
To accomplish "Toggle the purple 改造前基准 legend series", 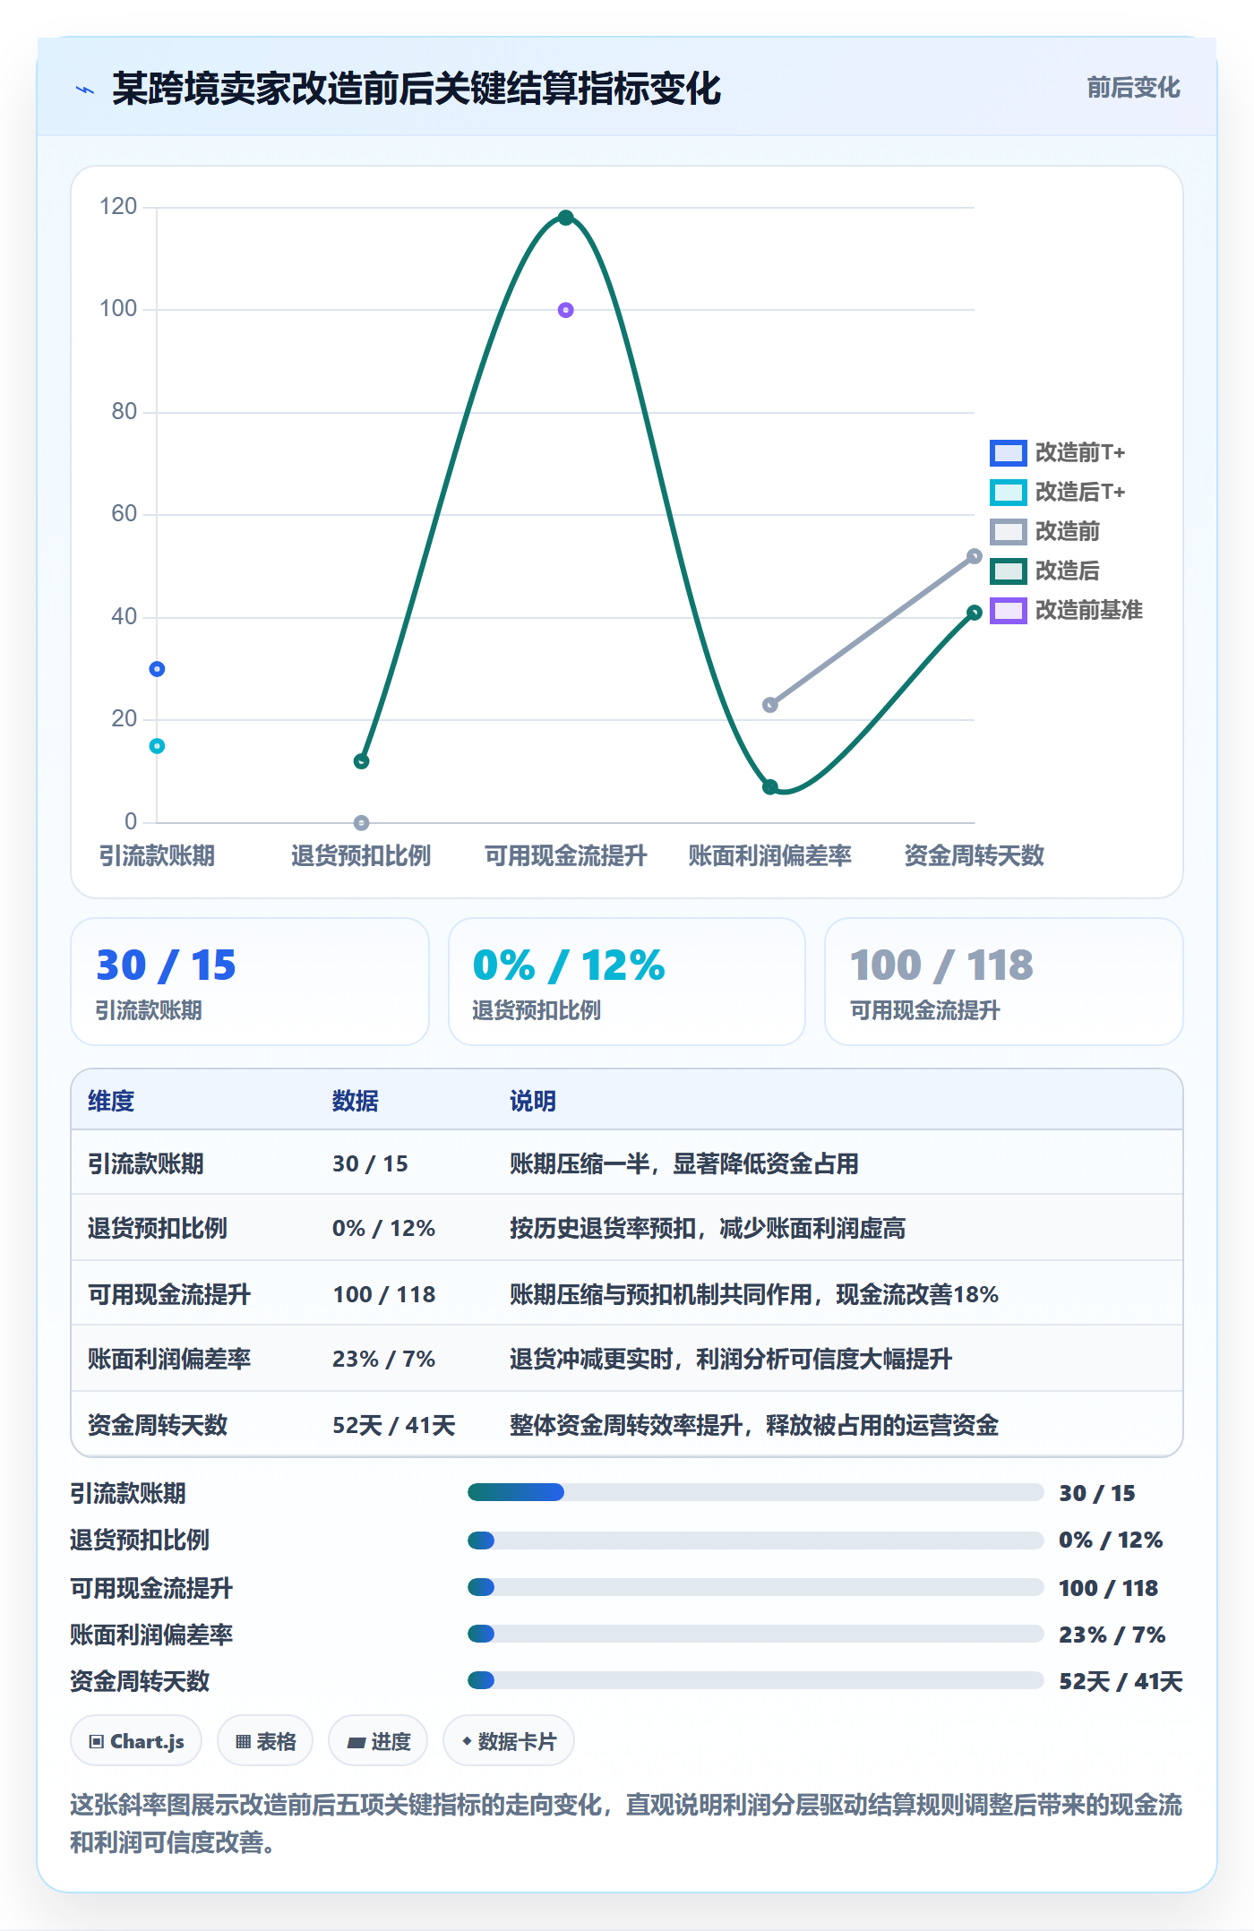I will point(1066,611).
